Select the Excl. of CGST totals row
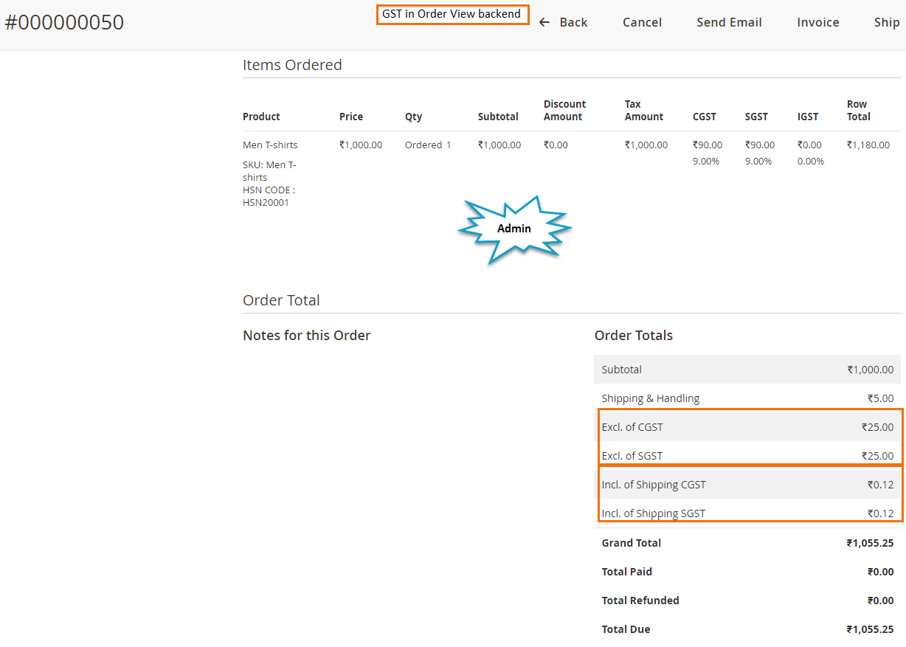This screenshot has width=906, height=647. [x=747, y=427]
